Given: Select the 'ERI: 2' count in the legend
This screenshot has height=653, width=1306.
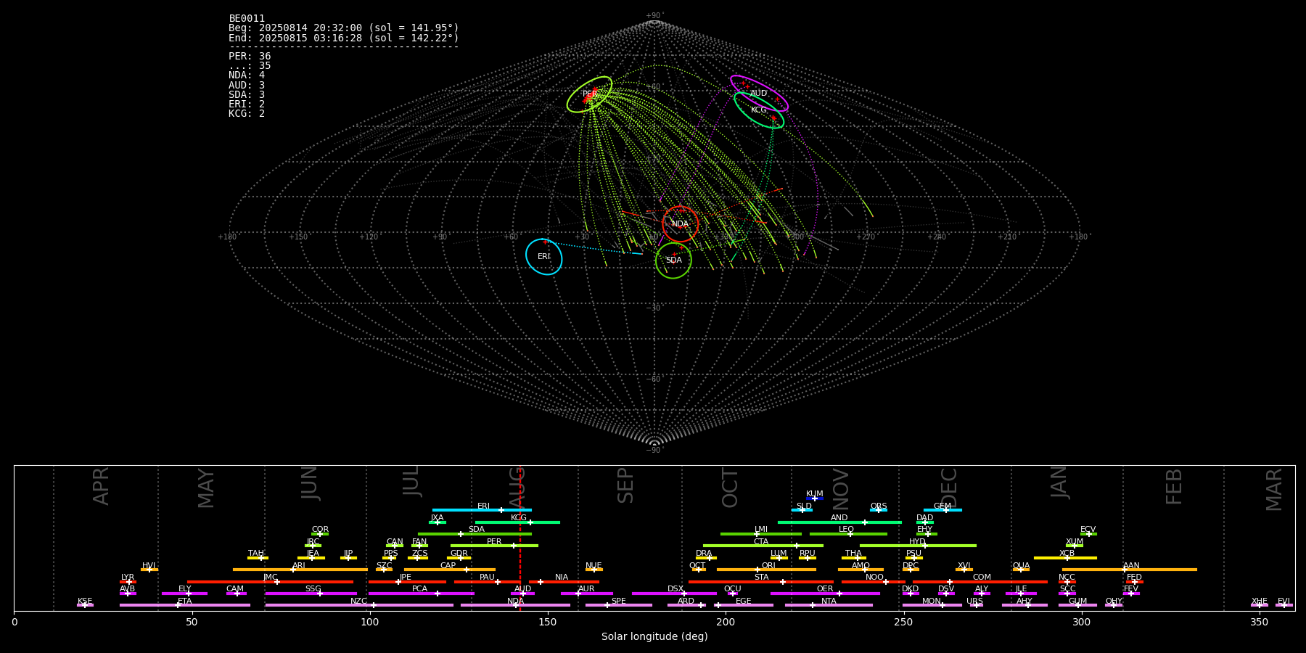Looking at the screenshot, I should (247, 104).
